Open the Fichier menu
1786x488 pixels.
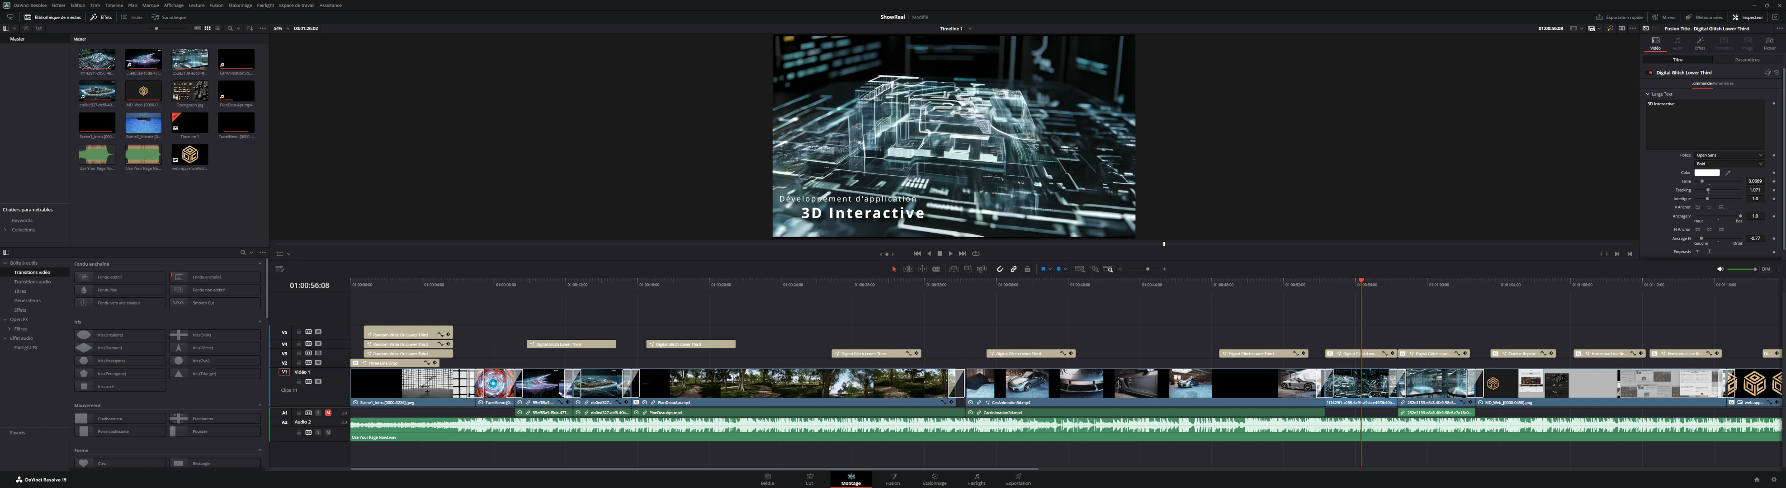(58, 5)
